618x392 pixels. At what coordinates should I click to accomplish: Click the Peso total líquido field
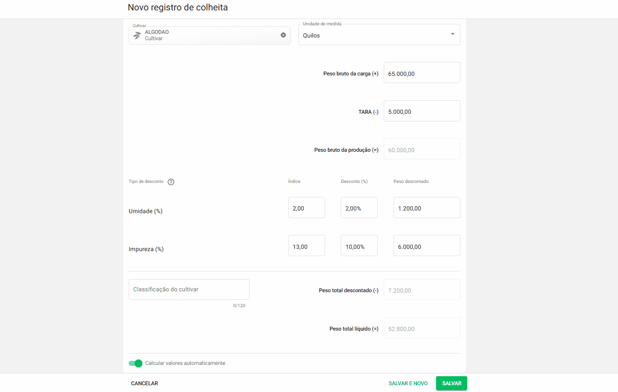422,328
